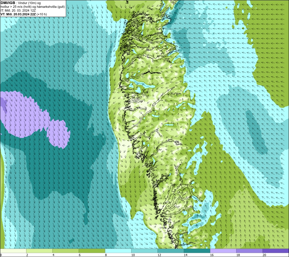Click the 0–2 m/s palest color swatch

[x=13, y=251]
